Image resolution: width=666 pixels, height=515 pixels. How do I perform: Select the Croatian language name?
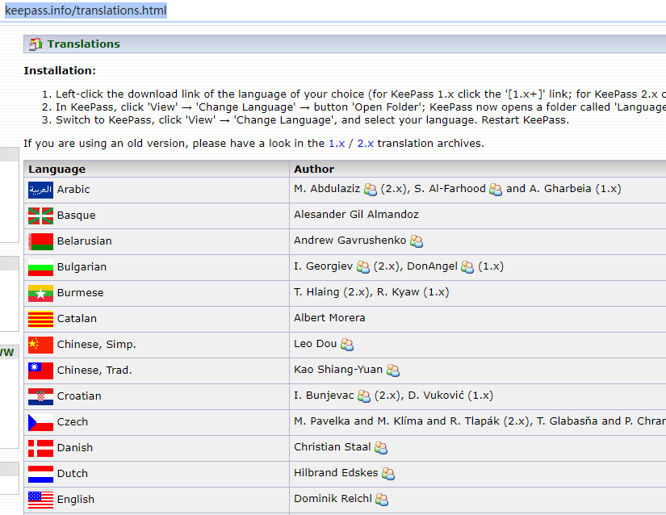(x=79, y=396)
